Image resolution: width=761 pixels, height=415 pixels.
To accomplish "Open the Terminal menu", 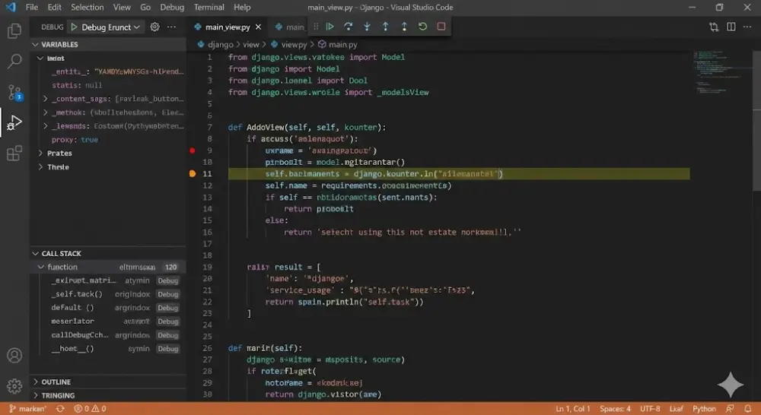I will point(209,8).
